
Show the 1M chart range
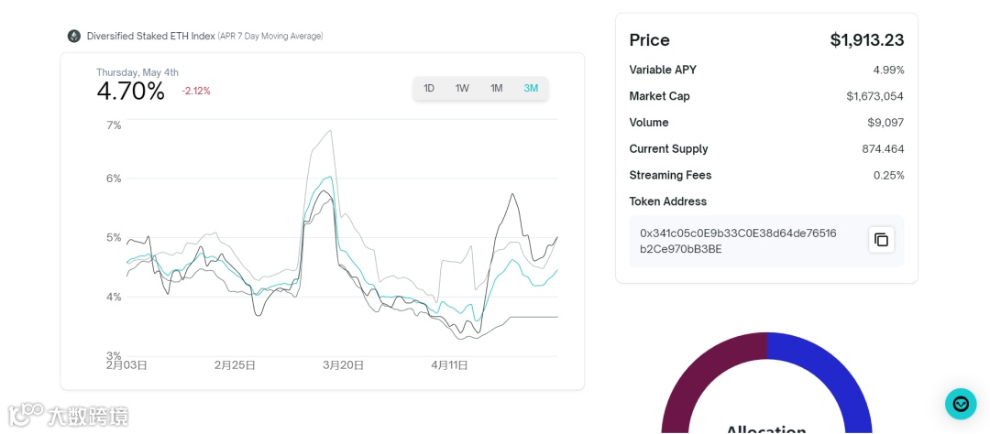[496, 89]
